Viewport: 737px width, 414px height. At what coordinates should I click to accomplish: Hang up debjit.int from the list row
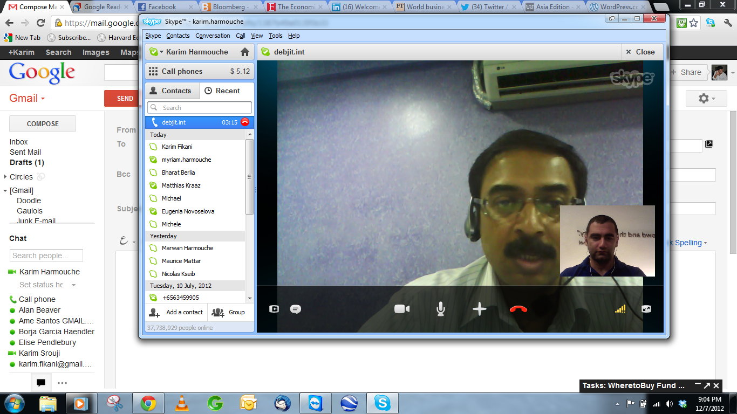point(245,122)
